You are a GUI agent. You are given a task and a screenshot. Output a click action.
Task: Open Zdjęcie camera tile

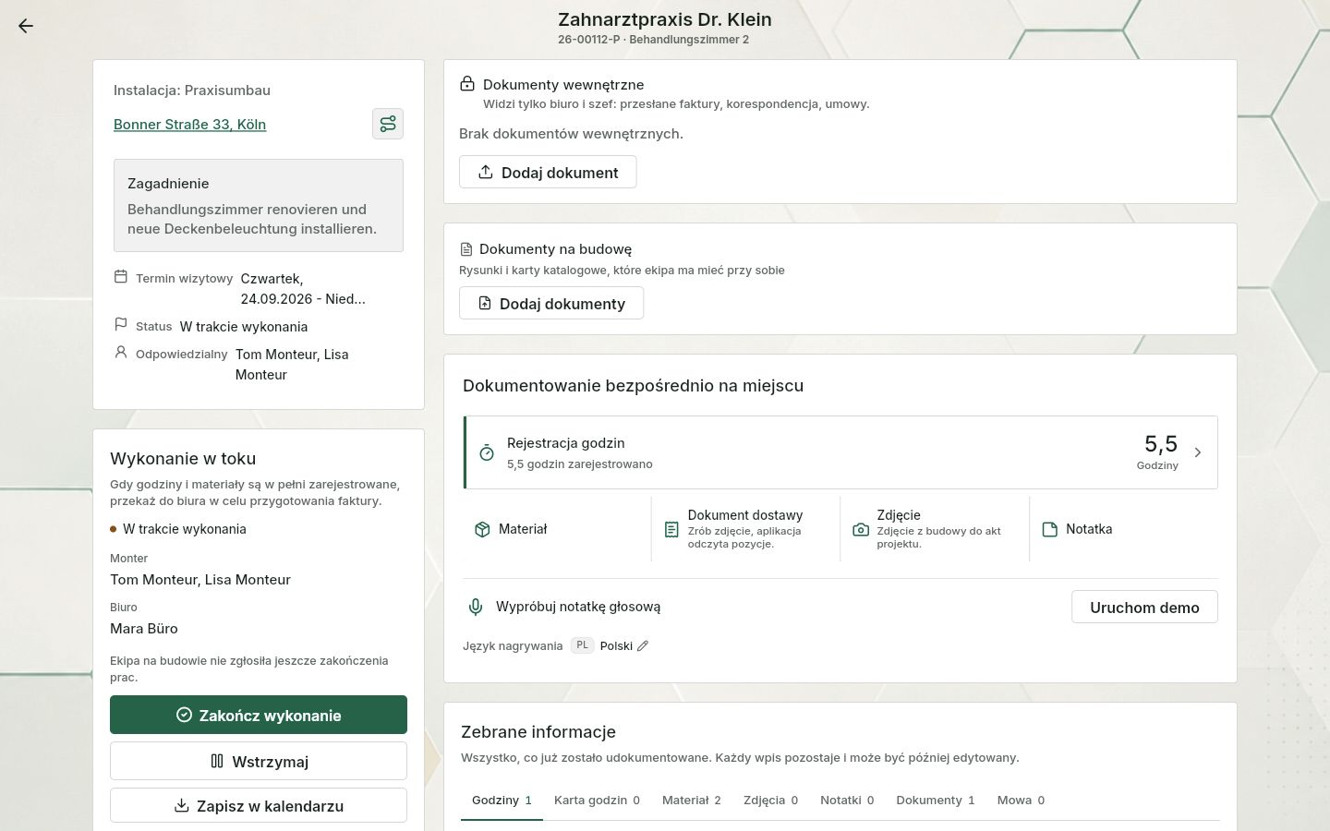click(935, 529)
